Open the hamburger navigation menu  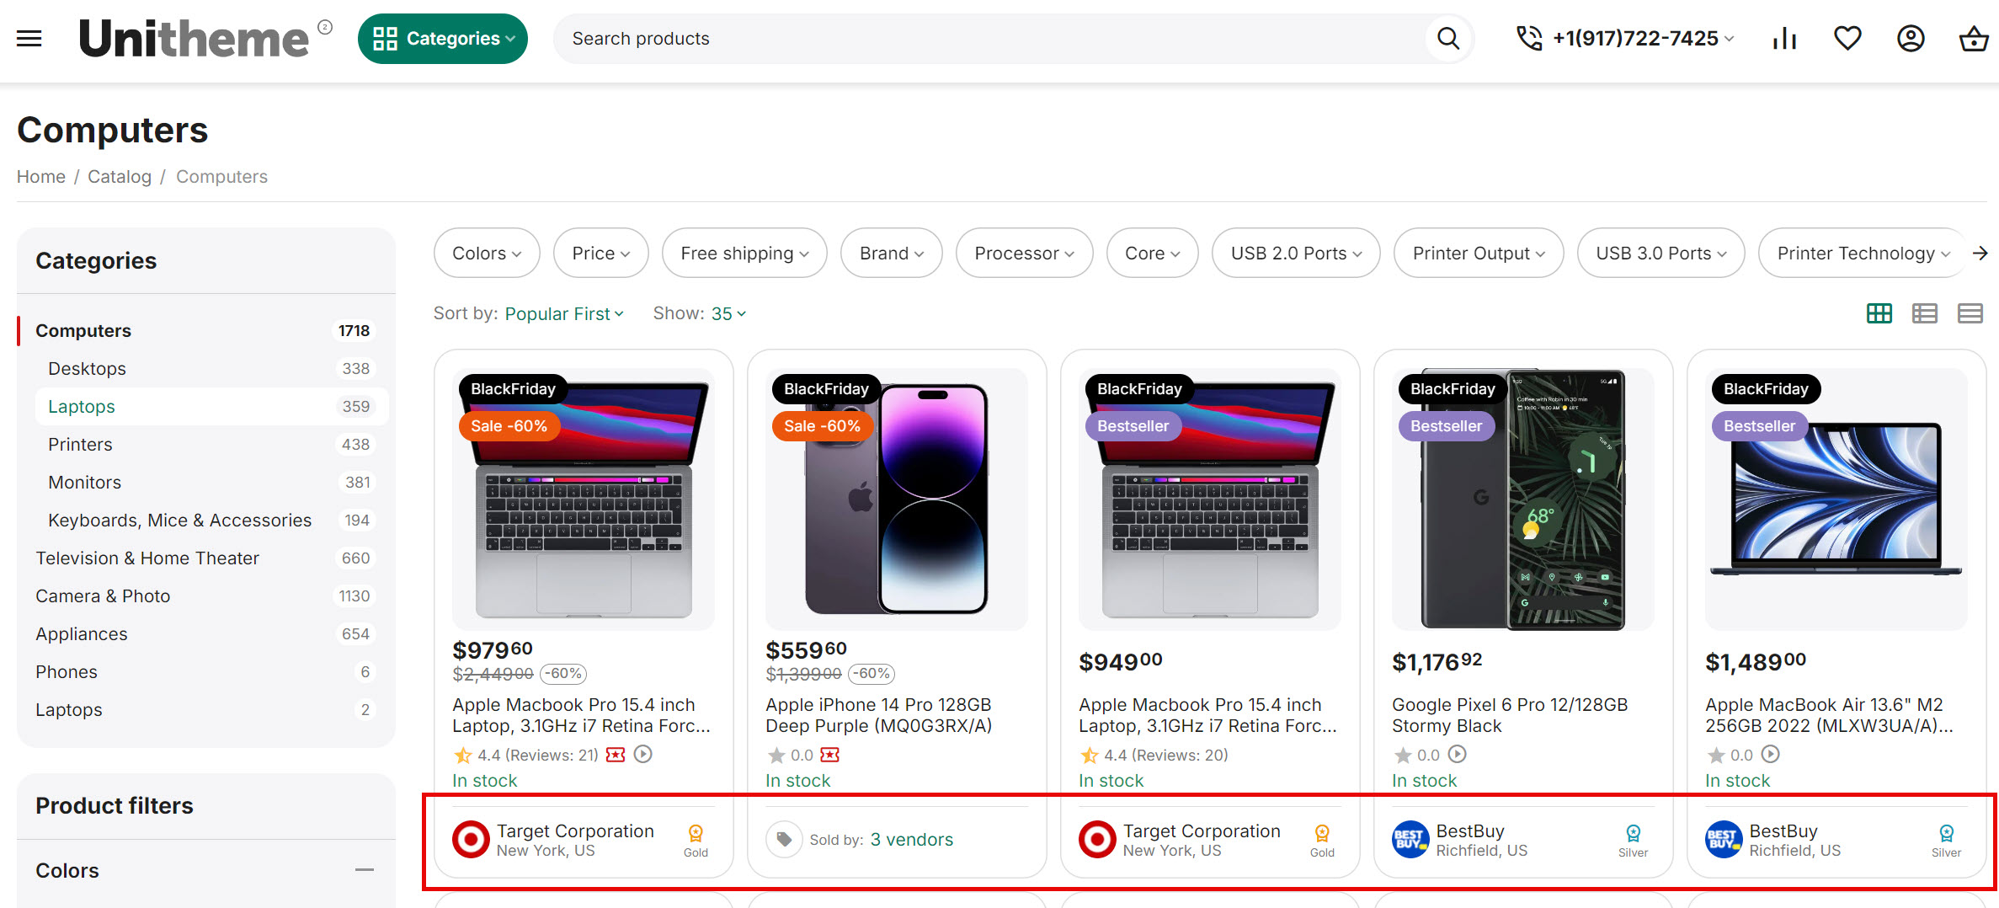[29, 38]
